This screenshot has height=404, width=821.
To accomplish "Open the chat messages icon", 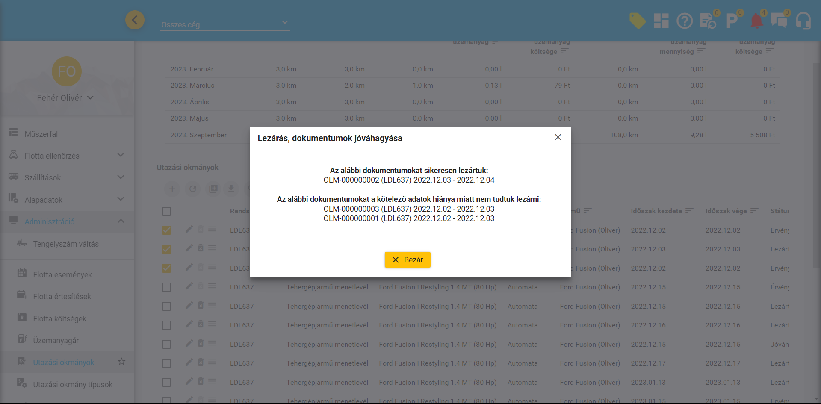I will (x=779, y=21).
